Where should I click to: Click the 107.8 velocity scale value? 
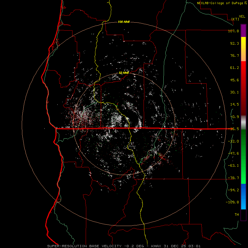click(x=233, y=31)
